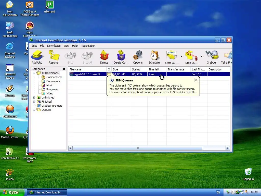Sort by Status column header
The width and height of the screenshot is (261, 196).
139,69
